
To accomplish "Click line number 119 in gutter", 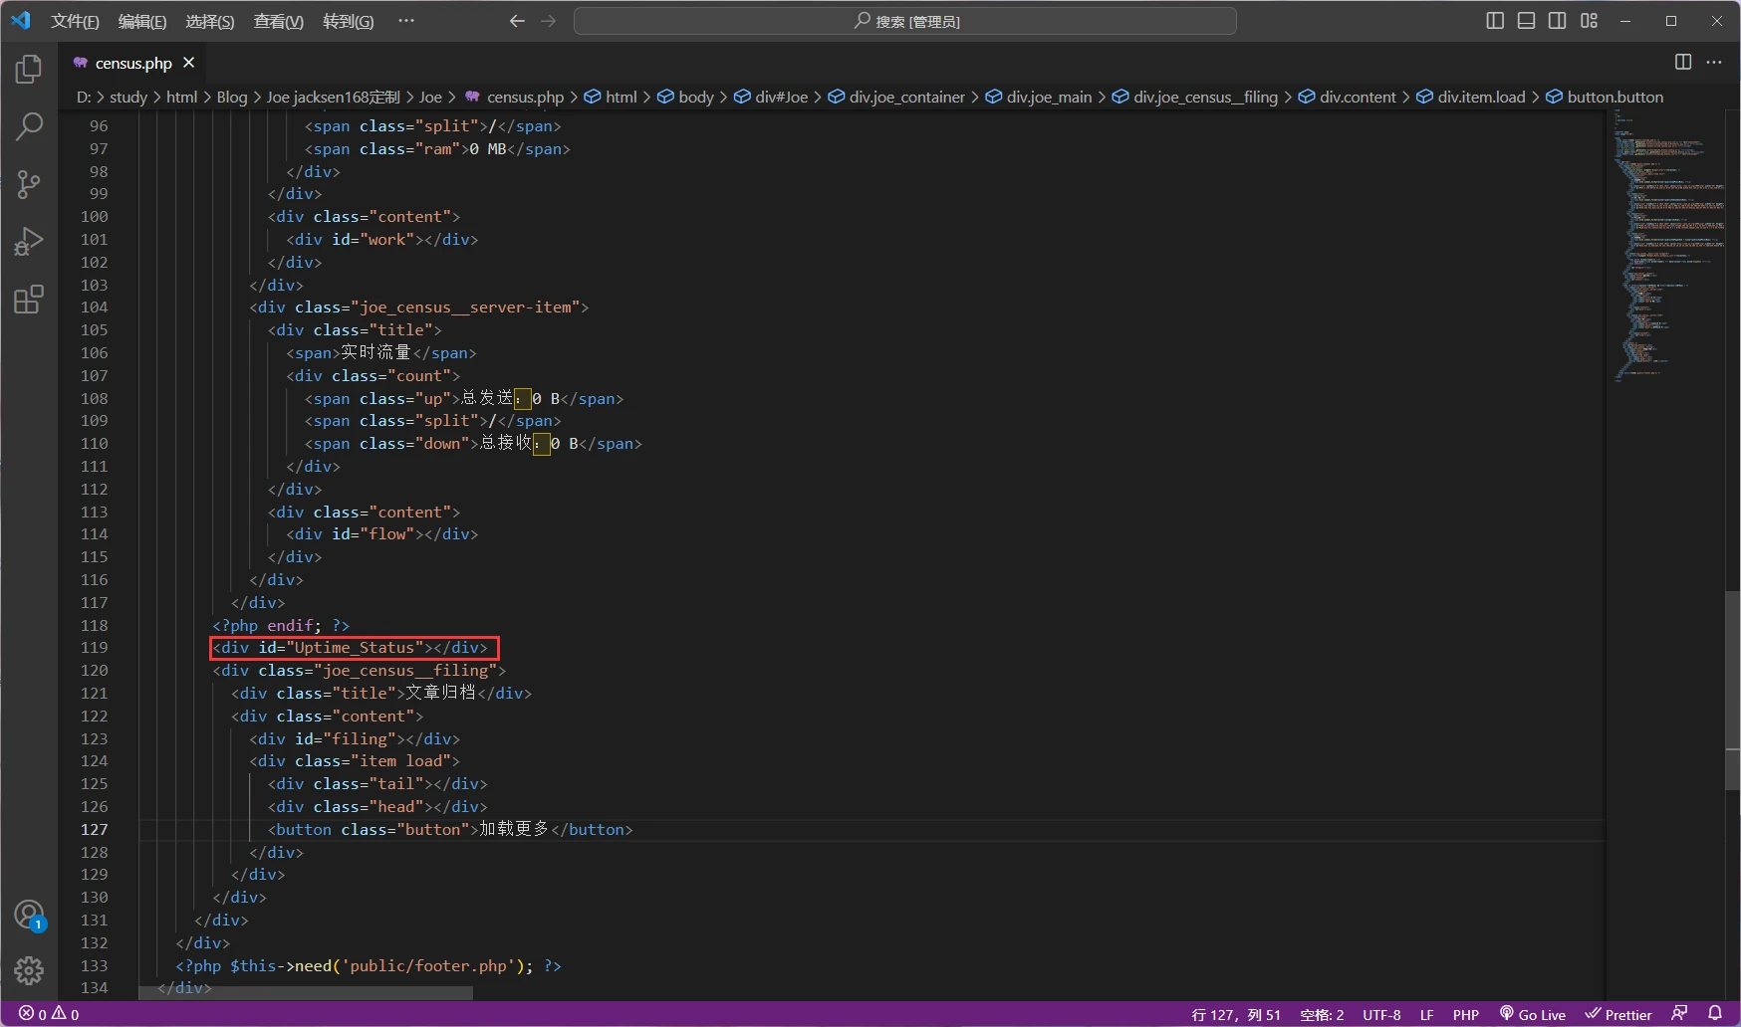I will click(95, 647).
